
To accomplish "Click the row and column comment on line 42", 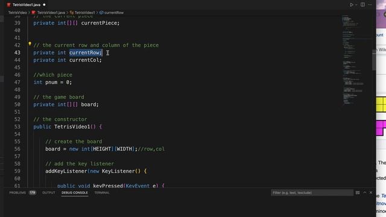I will point(96,45).
